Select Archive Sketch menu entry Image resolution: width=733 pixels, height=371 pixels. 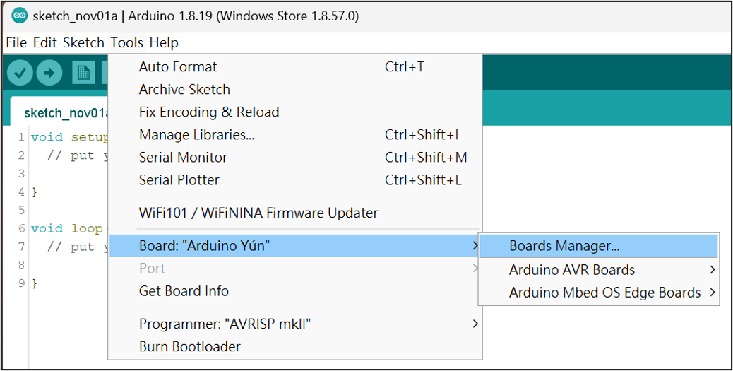coord(184,90)
